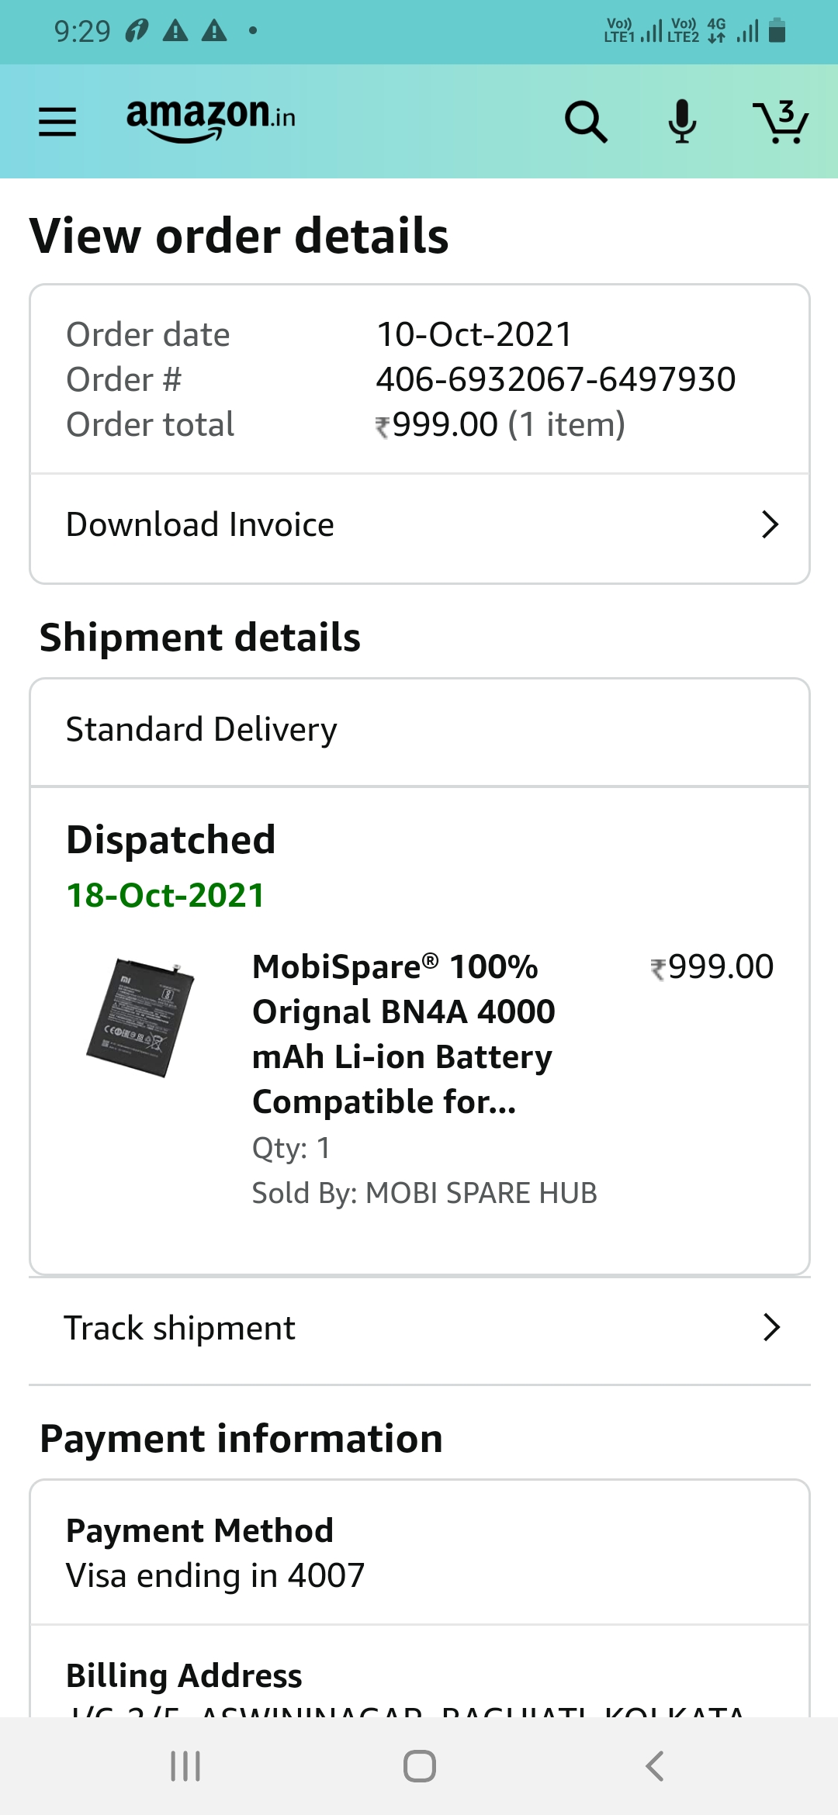The width and height of the screenshot is (838, 1815).
Task: Tap the Visa ending in 4007 payment method
Action: (x=216, y=1575)
